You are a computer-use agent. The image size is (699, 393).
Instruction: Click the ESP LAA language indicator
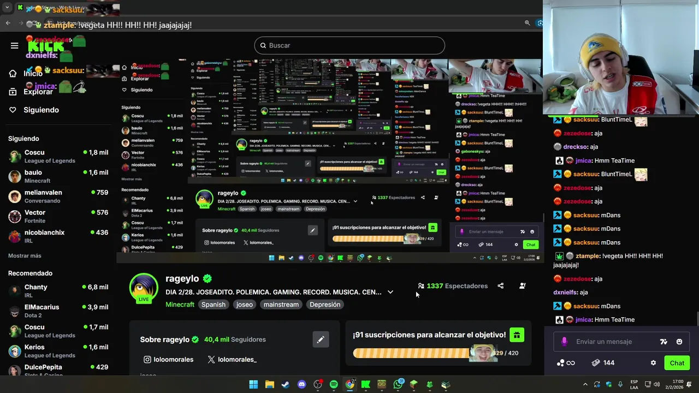pos(634,384)
